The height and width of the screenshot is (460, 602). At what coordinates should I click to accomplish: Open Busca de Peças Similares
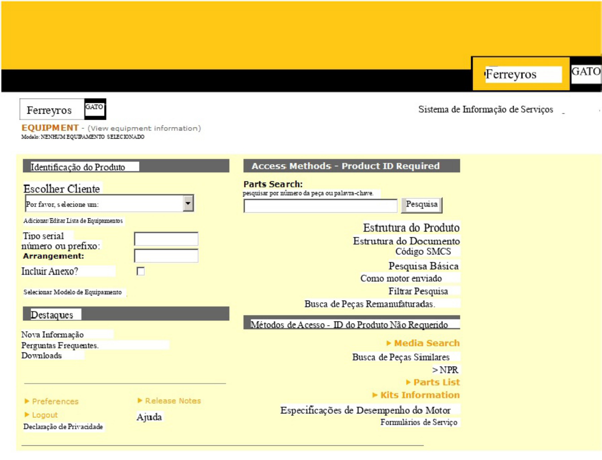point(401,357)
